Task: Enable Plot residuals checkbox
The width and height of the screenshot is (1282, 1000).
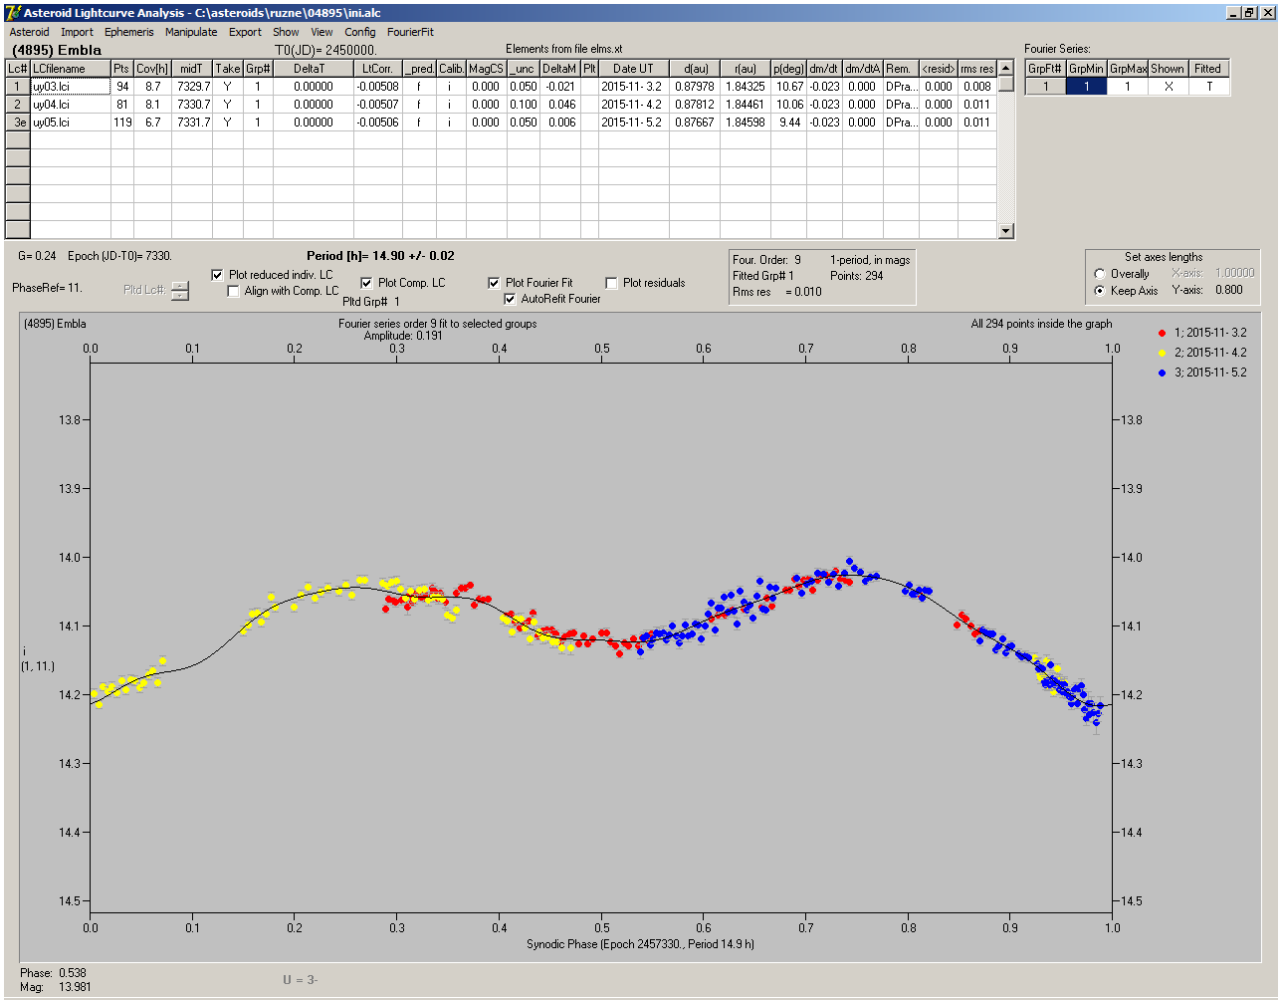Action: [611, 283]
